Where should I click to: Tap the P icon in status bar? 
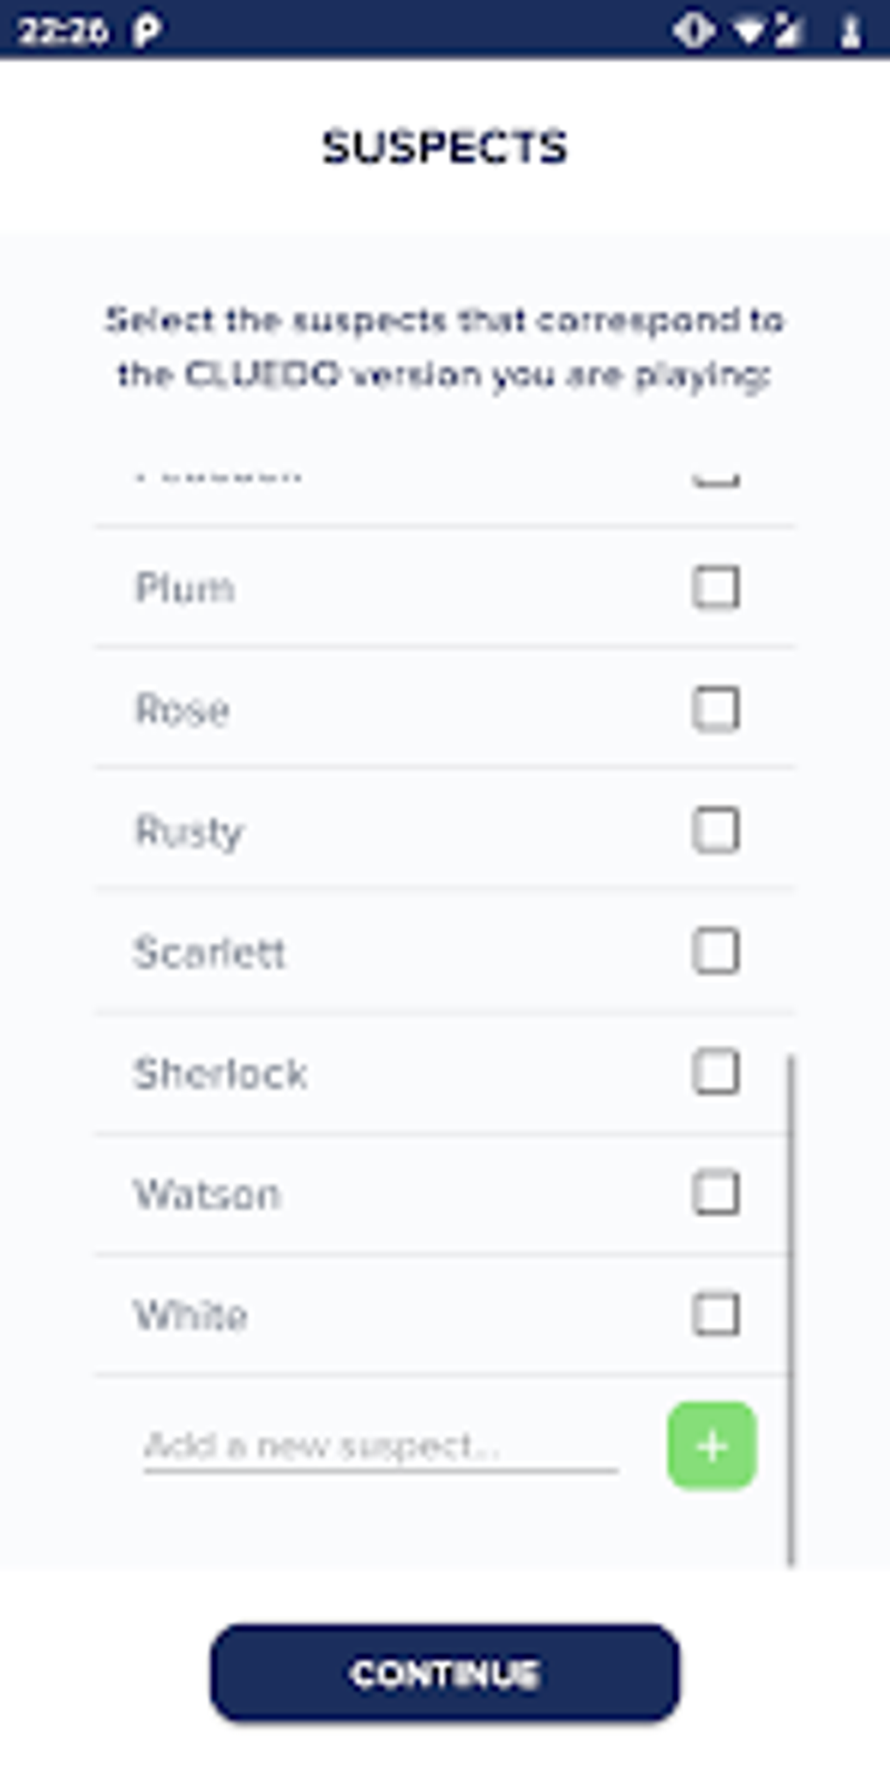147,31
